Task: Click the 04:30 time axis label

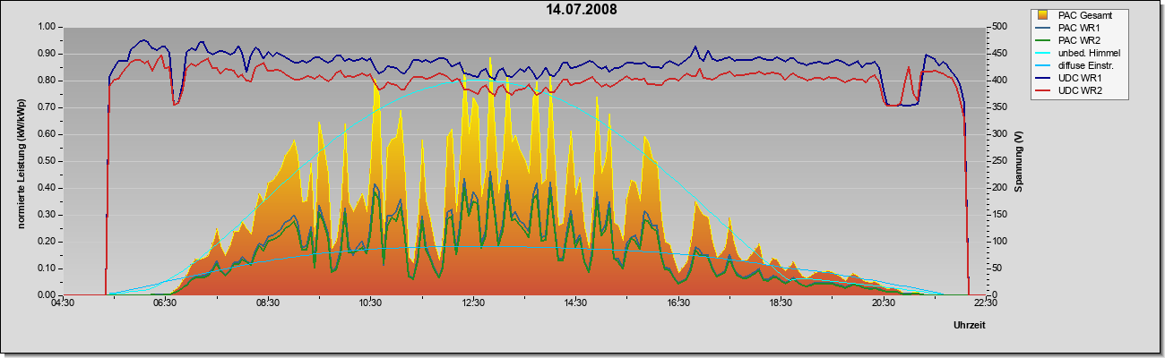Action: coord(63,304)
